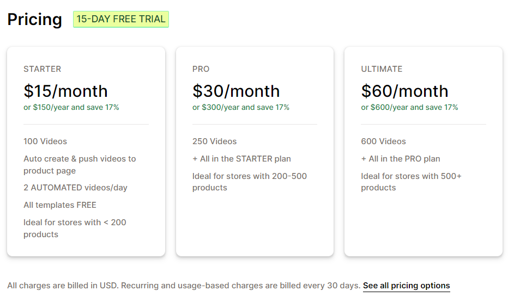Click the All in the STARTER plan line
The height and width of the screenshot is (303, 508).
(241, 159)
